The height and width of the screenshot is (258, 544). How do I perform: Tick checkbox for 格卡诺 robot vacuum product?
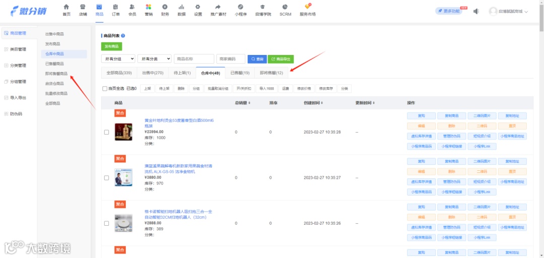pos(106,223)
